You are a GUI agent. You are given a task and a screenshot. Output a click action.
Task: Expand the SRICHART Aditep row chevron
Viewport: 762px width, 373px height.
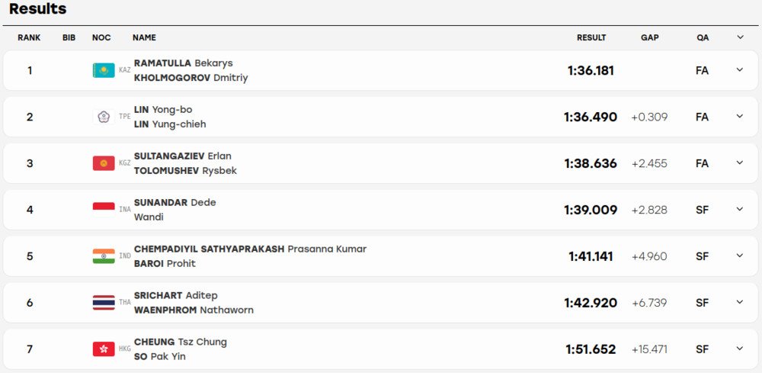click(740, 302)
